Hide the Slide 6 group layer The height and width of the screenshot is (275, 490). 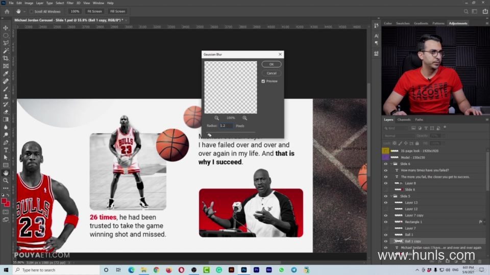pos(386,163)
